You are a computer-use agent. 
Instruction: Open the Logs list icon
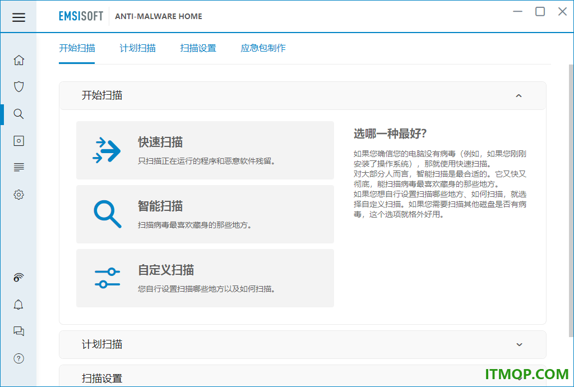click(18, 167)
